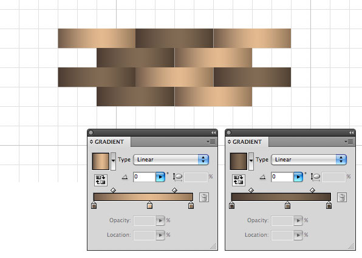Collapse right Gradient panel with double-arrow icon

pos(352,132)
